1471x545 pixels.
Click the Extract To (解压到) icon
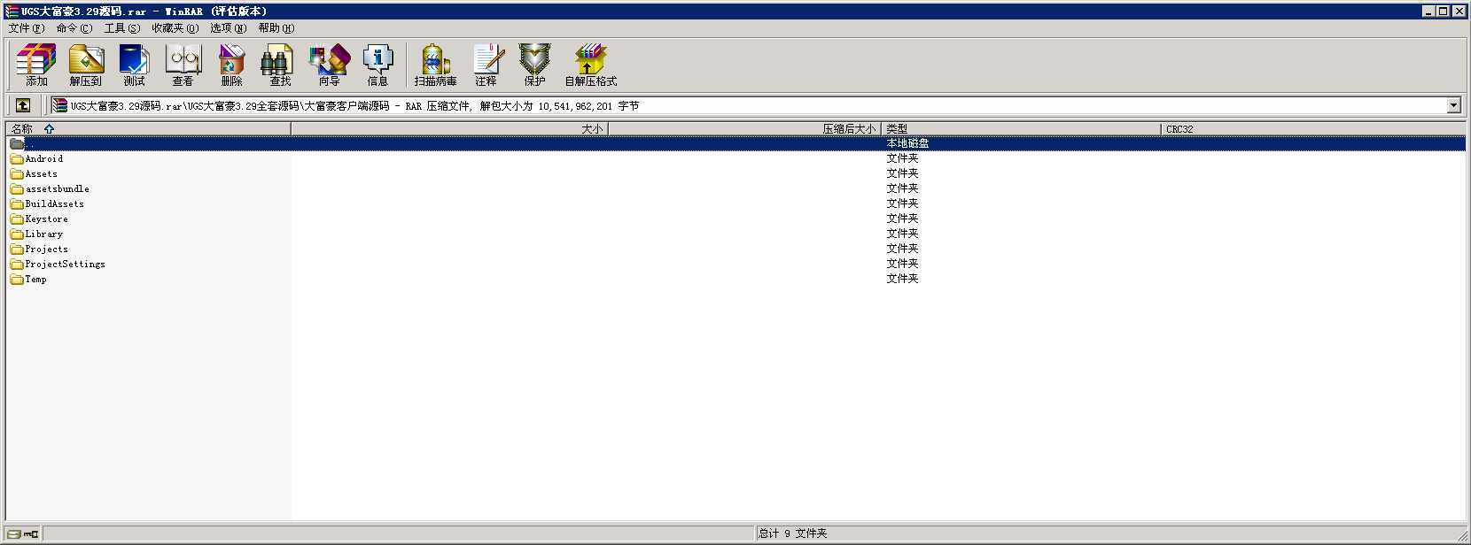pyautogui.click(x=86, y=65)
